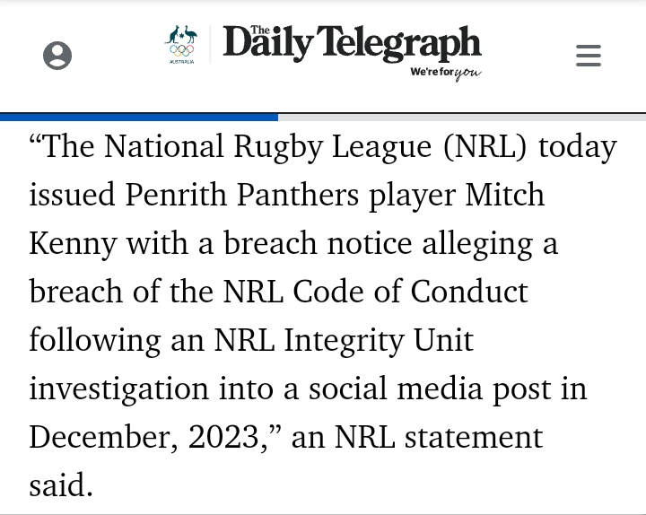
Task: Click the "(NRL)" abbreviation in first line
Action: click(484, 146)
